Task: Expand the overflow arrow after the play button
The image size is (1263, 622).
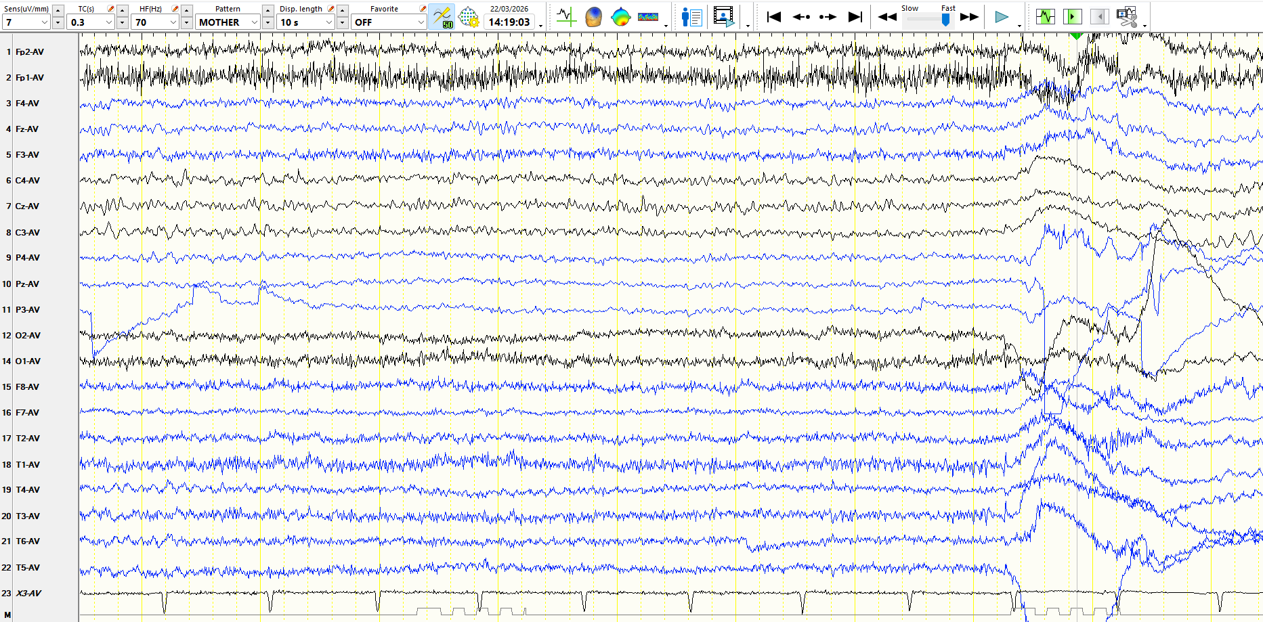Action: click(x=1019, y=26)
